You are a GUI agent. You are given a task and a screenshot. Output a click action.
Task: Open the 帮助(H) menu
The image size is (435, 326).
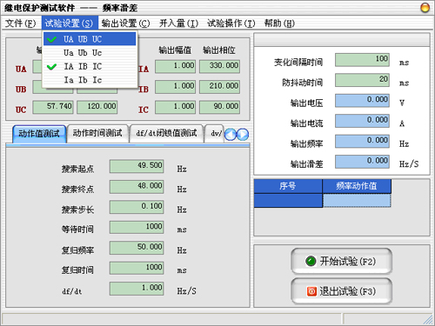pyautogui.click(x=279, y=23)
